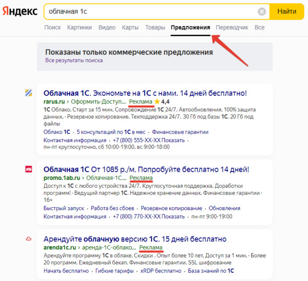Open the Поиск tab
The height and width of the screenshot is (281, 308).
pyautogui.click(x=53, y=28)
